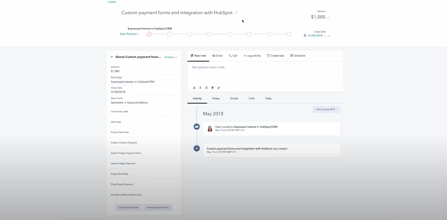
Task: Click the snippet document icon in note toolbar
Action: tap(206, 88)
